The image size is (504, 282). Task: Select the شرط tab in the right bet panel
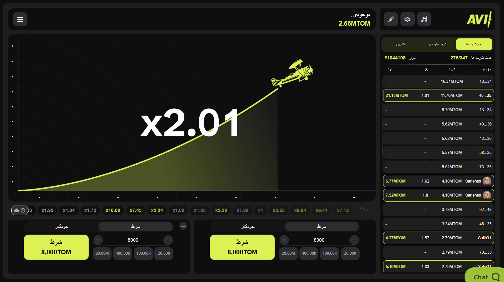(322, 226)
